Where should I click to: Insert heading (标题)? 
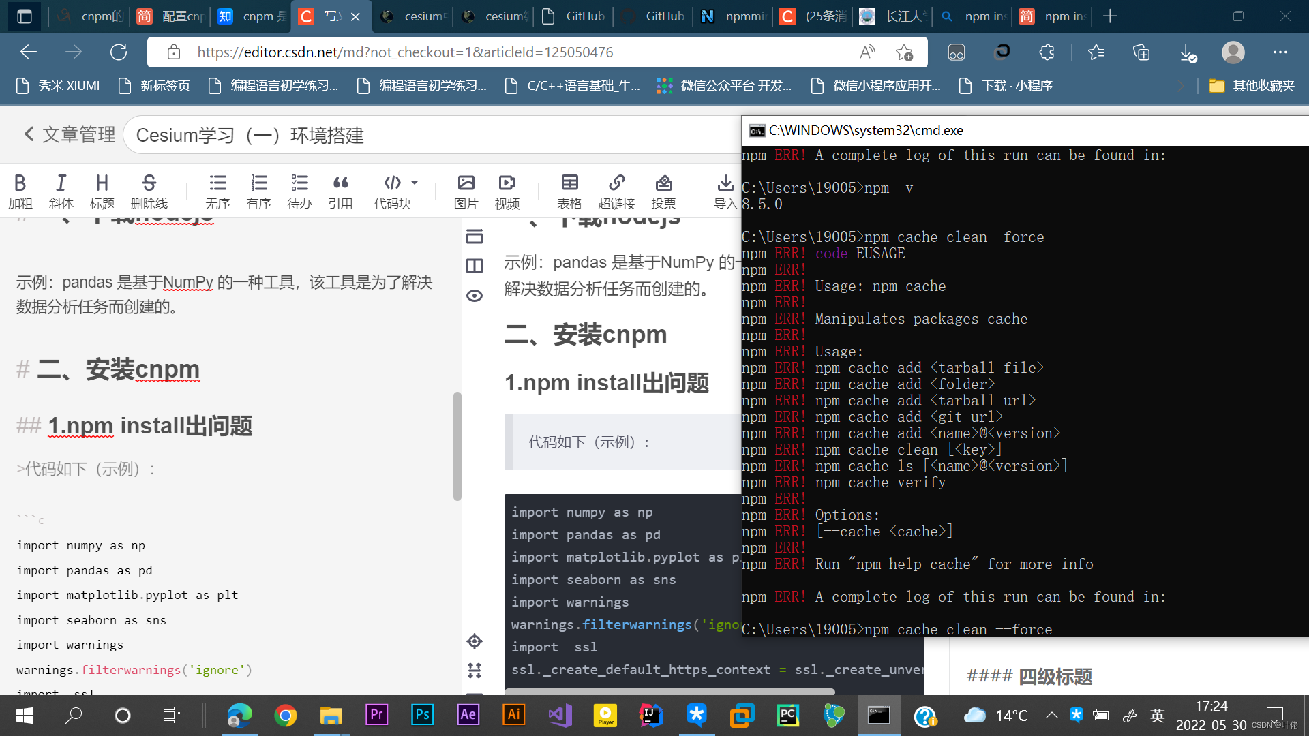pyautogui.click(x=102, y=191)
